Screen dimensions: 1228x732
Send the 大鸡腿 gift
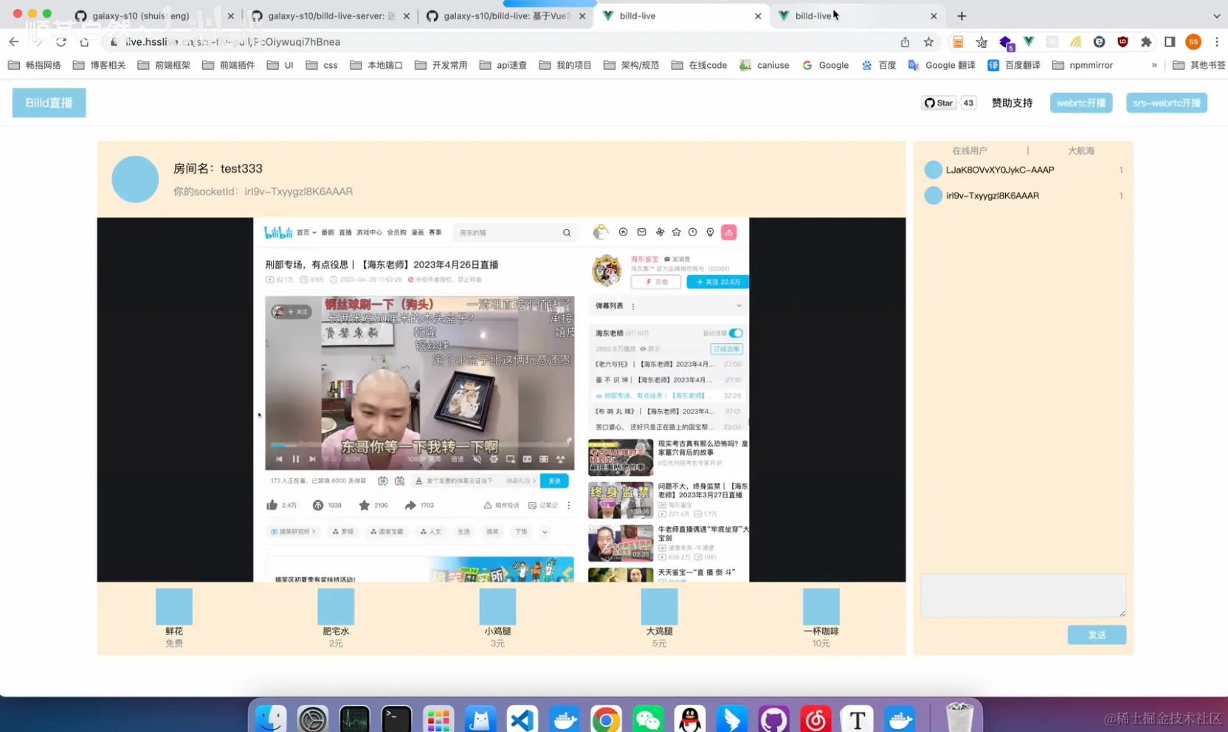tap(659, 618)
